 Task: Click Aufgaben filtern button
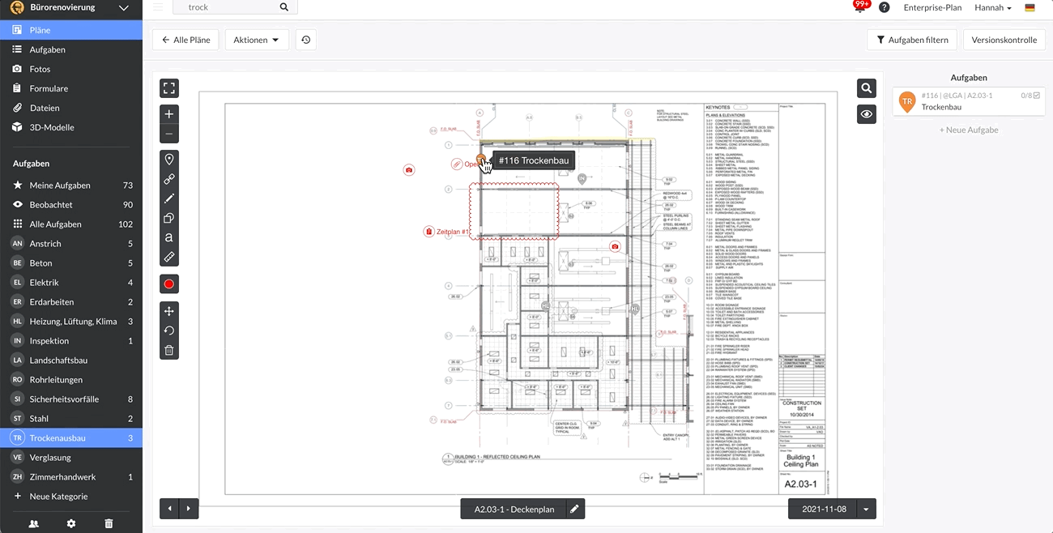(912, 40)
